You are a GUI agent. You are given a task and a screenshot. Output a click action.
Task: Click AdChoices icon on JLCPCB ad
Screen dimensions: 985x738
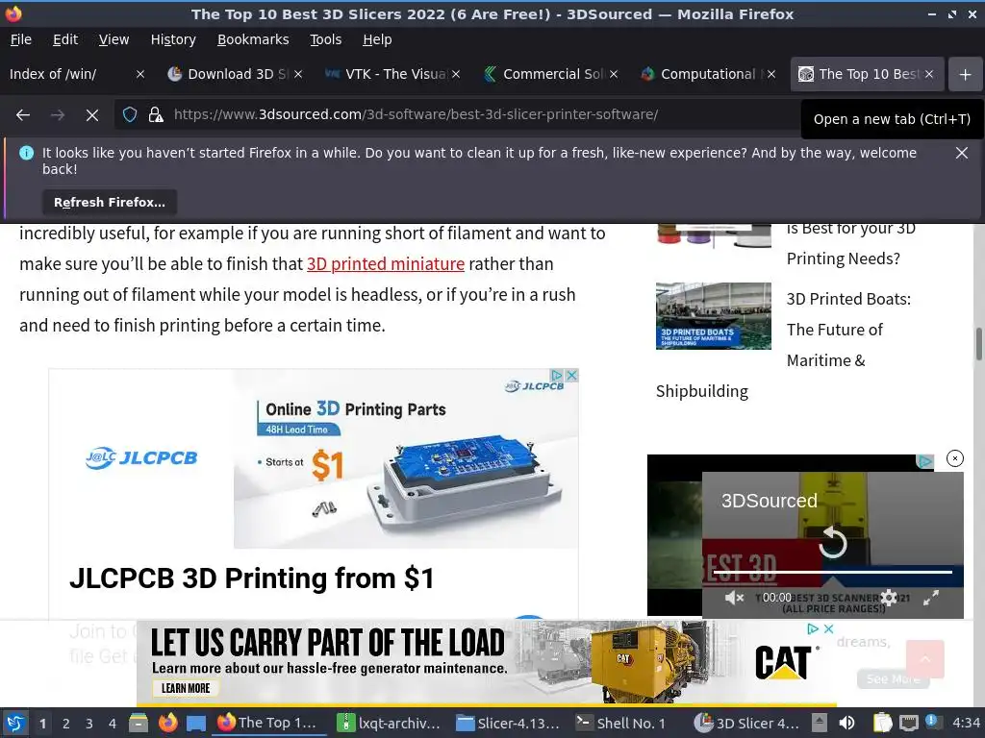coord(557,376)
